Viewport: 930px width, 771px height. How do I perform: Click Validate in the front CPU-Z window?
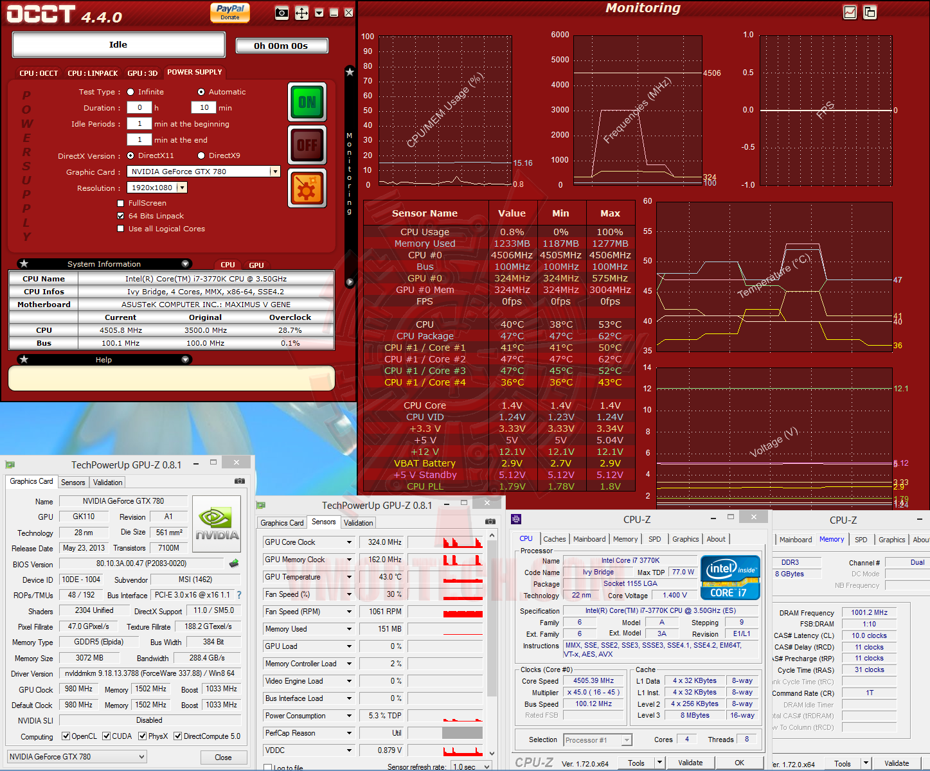coord(690,763)
